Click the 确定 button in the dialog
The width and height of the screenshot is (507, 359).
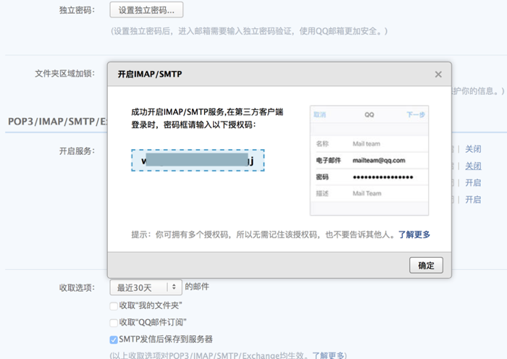426,266
